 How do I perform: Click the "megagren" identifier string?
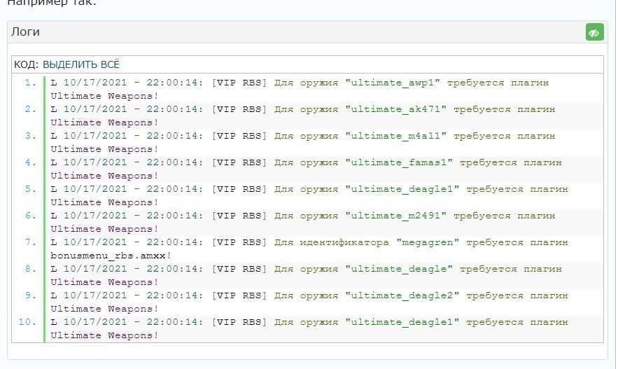point(428,242)
